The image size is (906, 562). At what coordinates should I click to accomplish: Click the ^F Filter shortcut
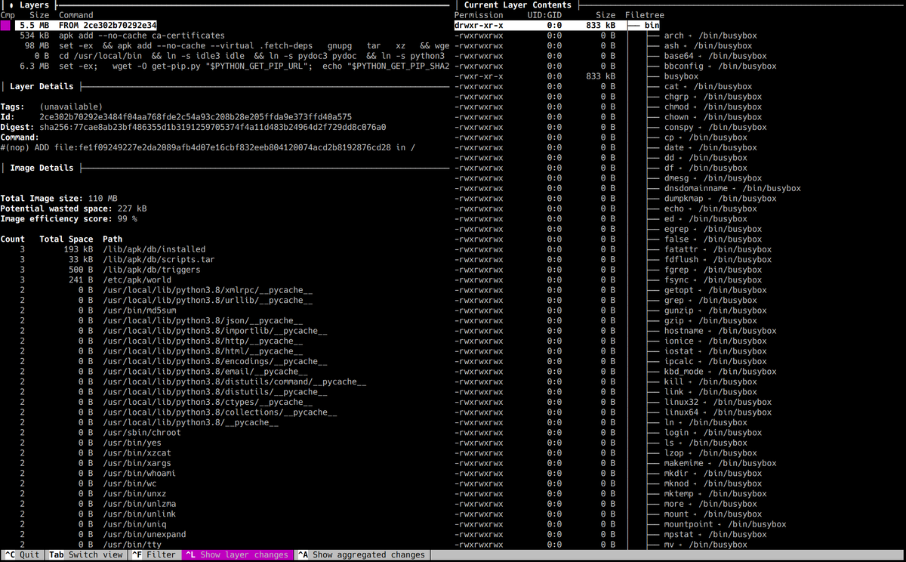tap(156, 554)
